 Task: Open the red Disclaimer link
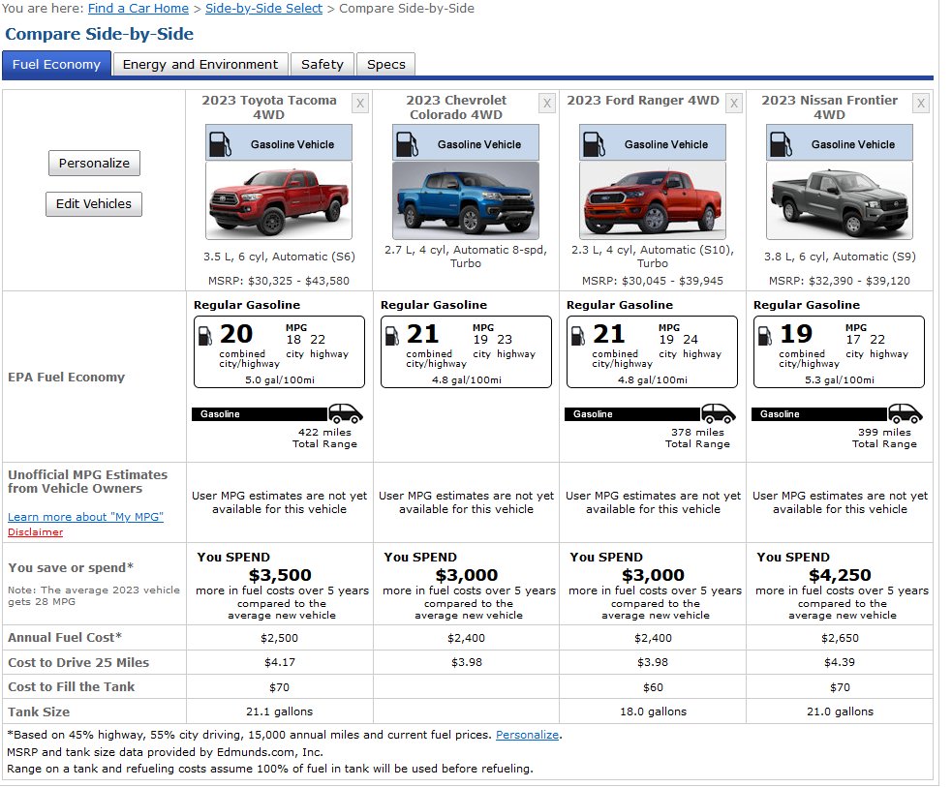click(x=35, y=532)
